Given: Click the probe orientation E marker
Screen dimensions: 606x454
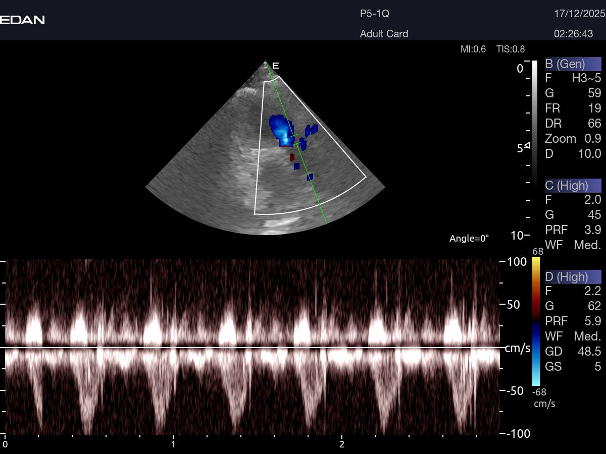Looking at the screenshot, I should click(276, 66).
